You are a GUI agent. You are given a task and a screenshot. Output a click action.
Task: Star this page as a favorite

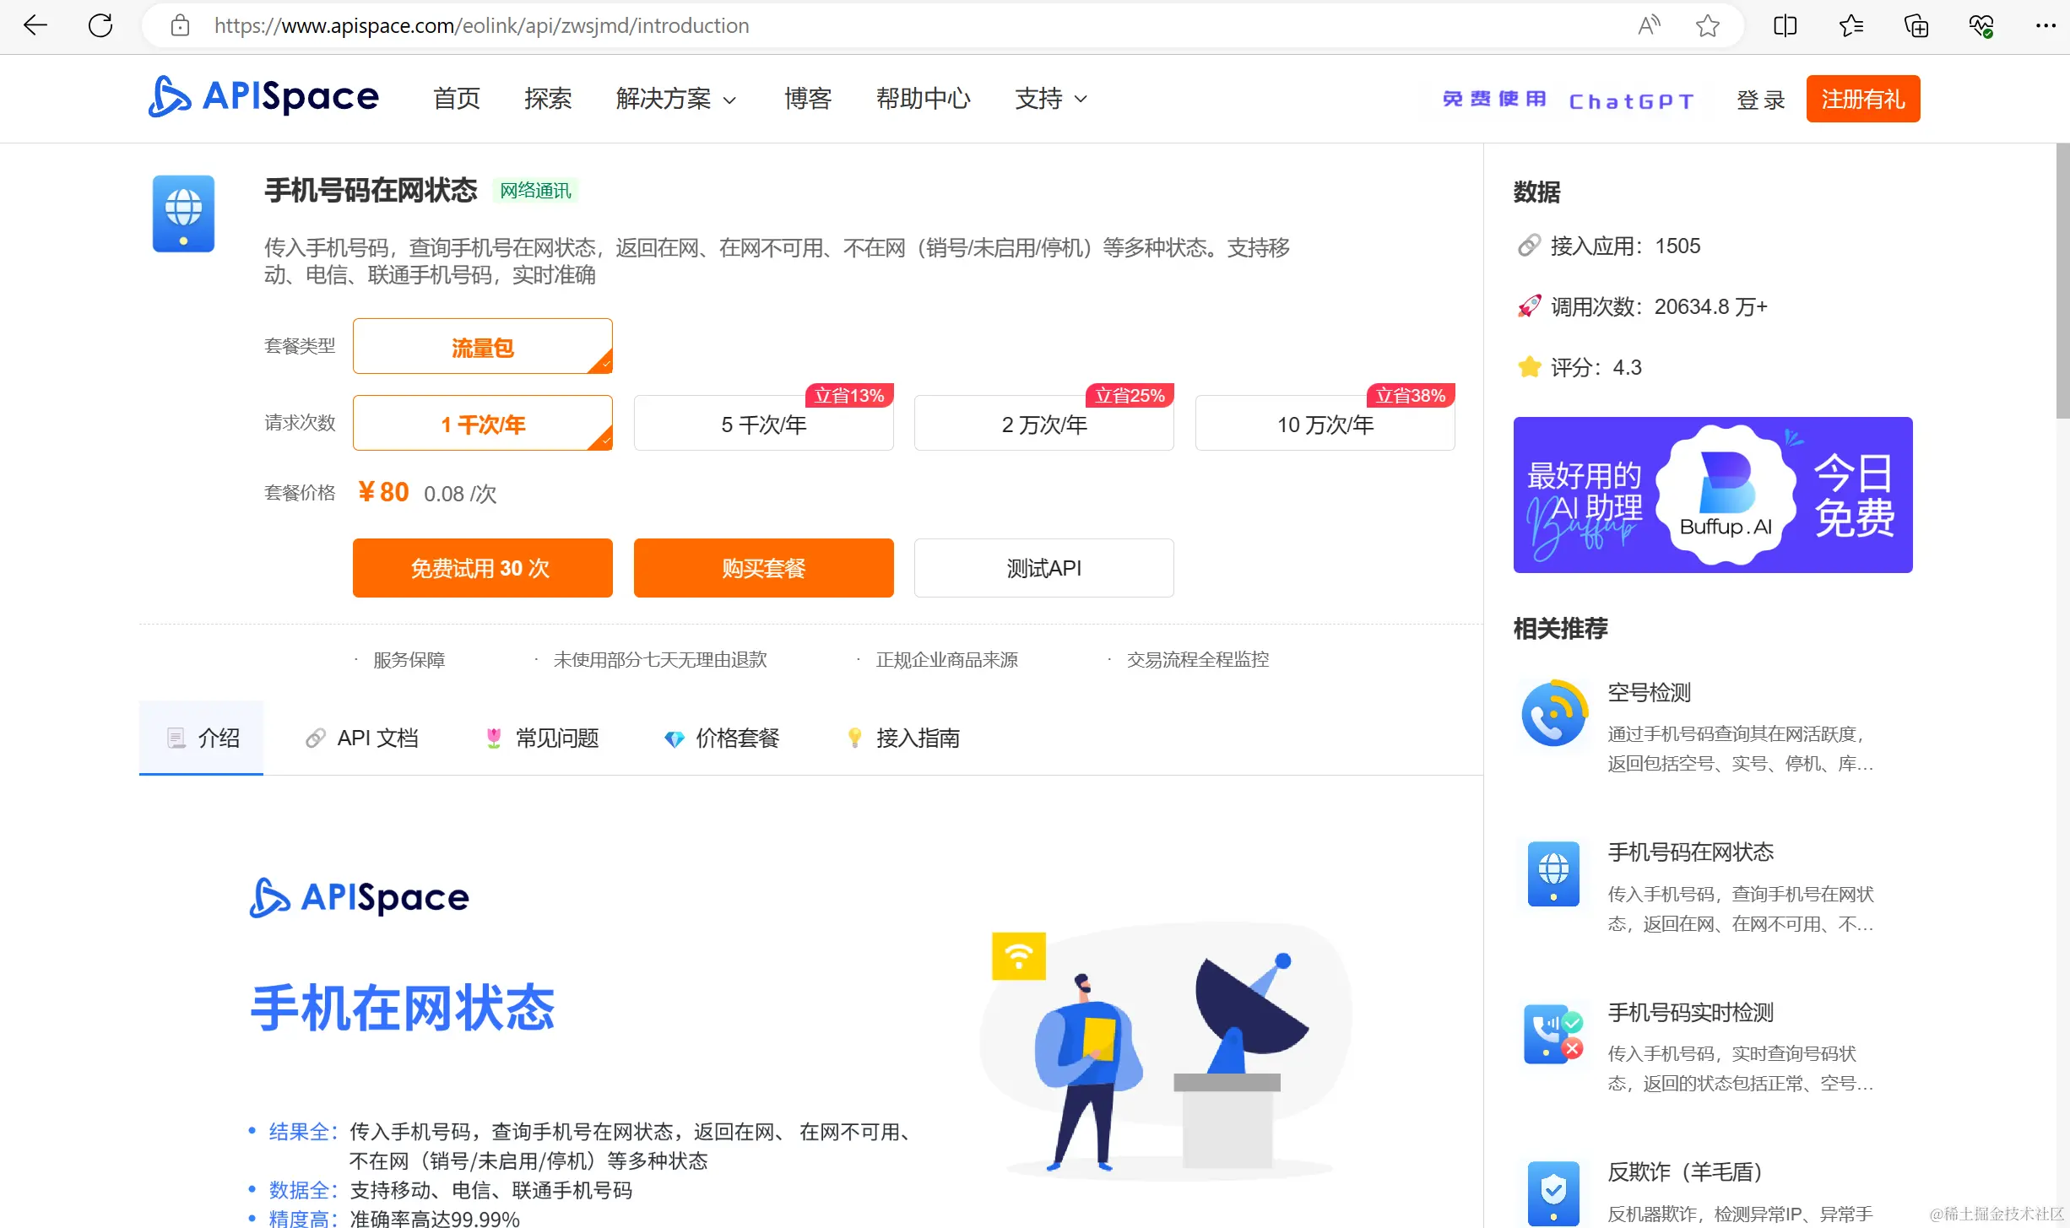(x=1707, y=25)
